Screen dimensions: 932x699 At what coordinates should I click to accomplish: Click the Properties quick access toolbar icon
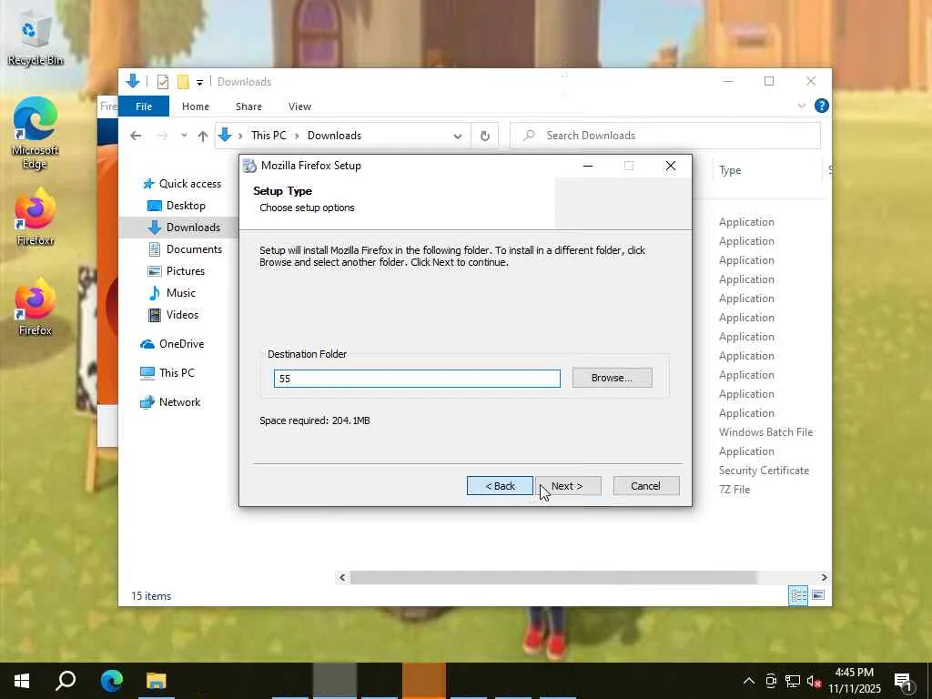pos(162,82)
